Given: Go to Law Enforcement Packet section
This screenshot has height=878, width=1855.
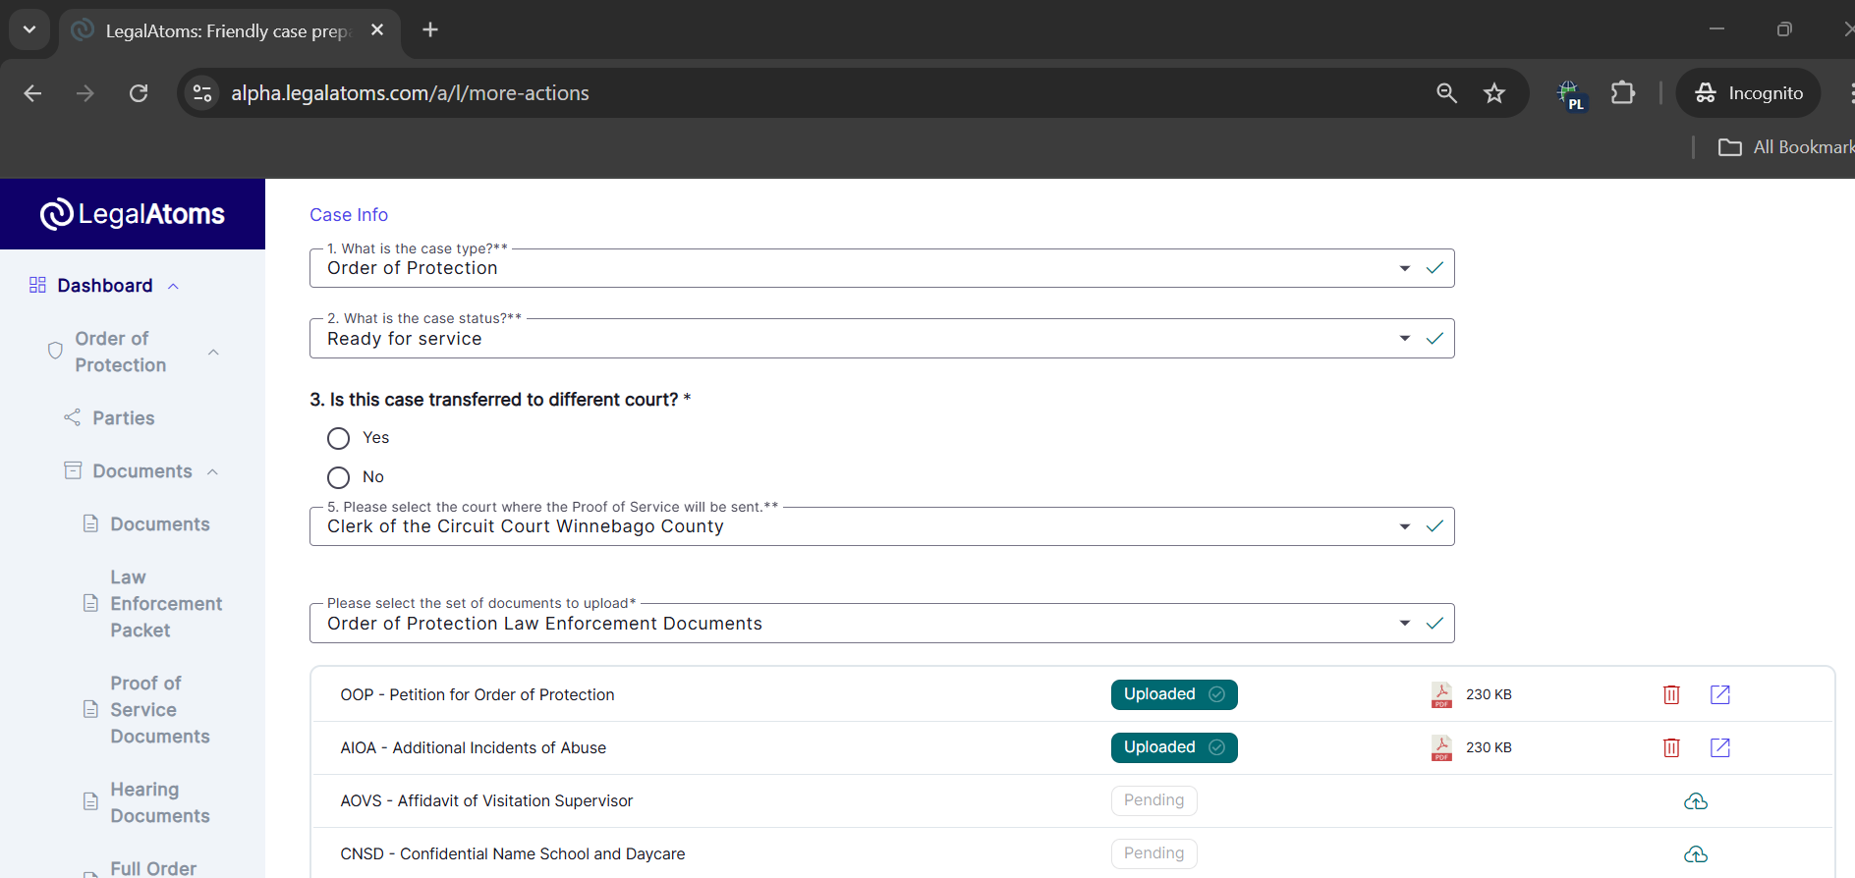Looking at the screenshot, I should pyautogui.click(x=165, y=604).
